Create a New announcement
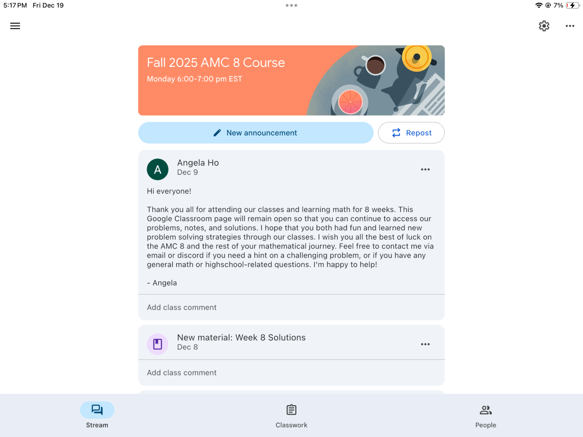 (256, 133)
